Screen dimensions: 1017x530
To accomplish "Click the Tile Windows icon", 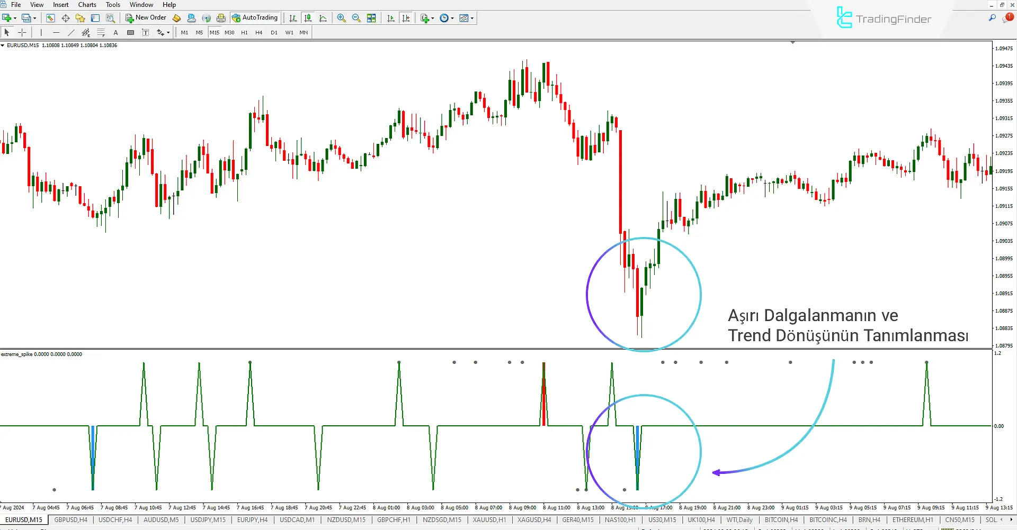I will [371, 18].
